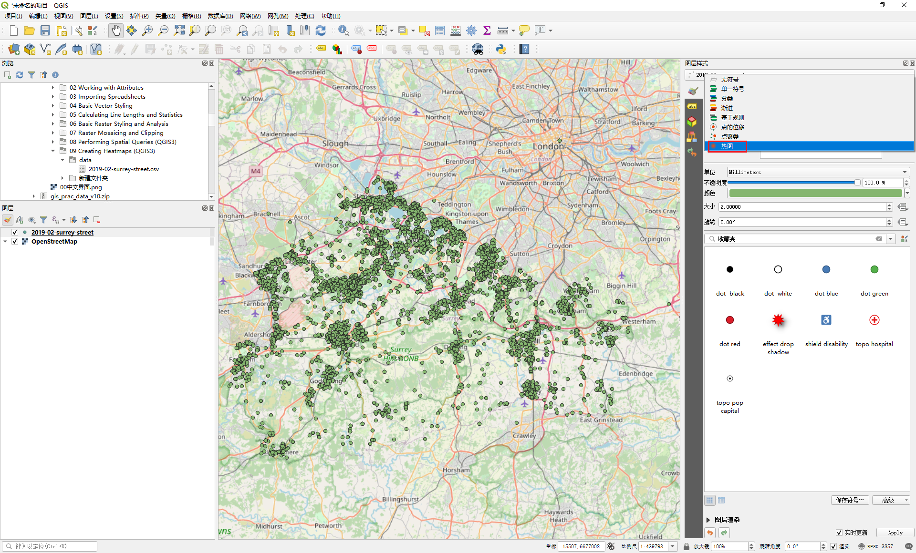Click the Save Project floppy icon
Viewport: 916px width, 553px height.
coord(45,31)
